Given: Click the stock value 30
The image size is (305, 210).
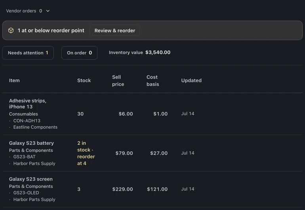Looking at the screenshot, I should 80,114.
